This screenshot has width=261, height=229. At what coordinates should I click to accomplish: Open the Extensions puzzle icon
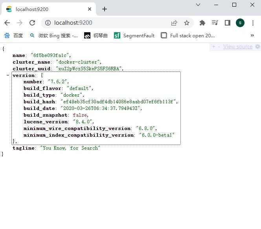click(202, 23)
